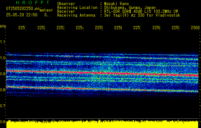Select the Receiving Location label
Viewport: 201px width, 128px height.
point(77,8)
